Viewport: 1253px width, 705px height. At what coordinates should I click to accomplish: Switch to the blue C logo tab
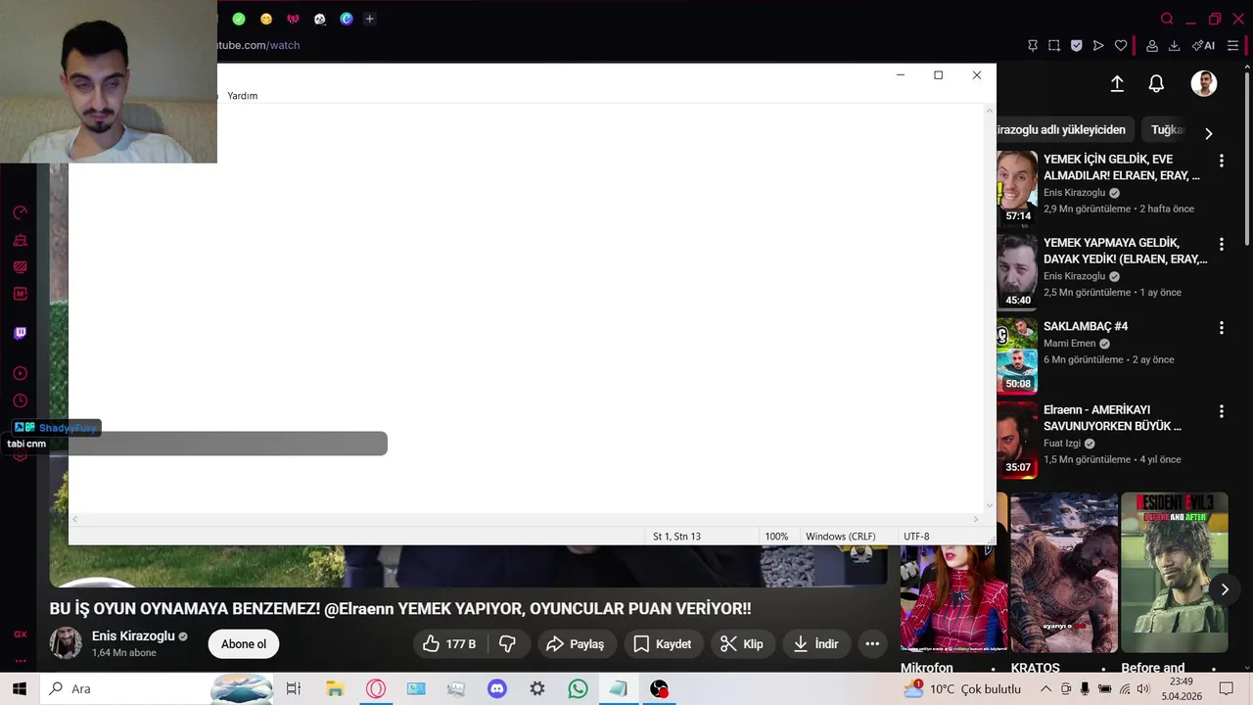(346, 19)
